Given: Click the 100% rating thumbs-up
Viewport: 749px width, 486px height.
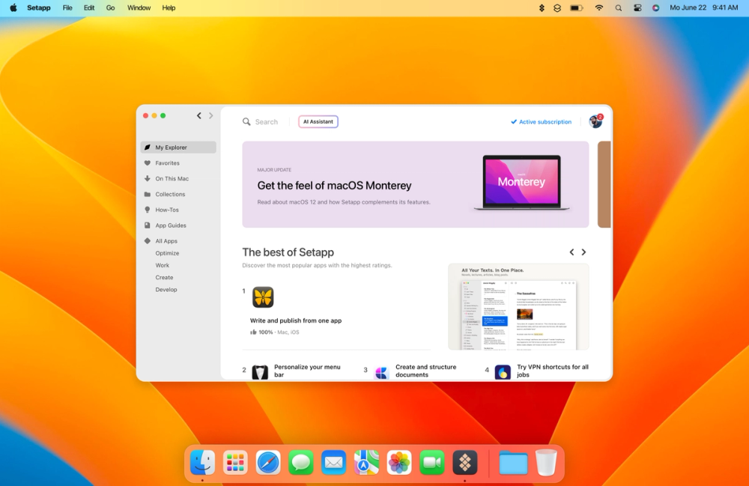Looking at the screenshot, I should pyautogui.click(x=254, y=332).
